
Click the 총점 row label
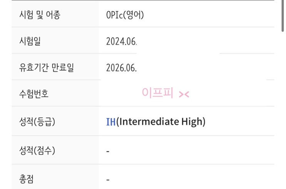[26, 179]
